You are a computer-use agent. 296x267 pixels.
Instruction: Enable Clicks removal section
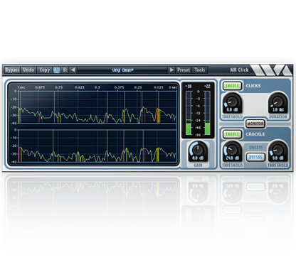[x=232, y=86]
